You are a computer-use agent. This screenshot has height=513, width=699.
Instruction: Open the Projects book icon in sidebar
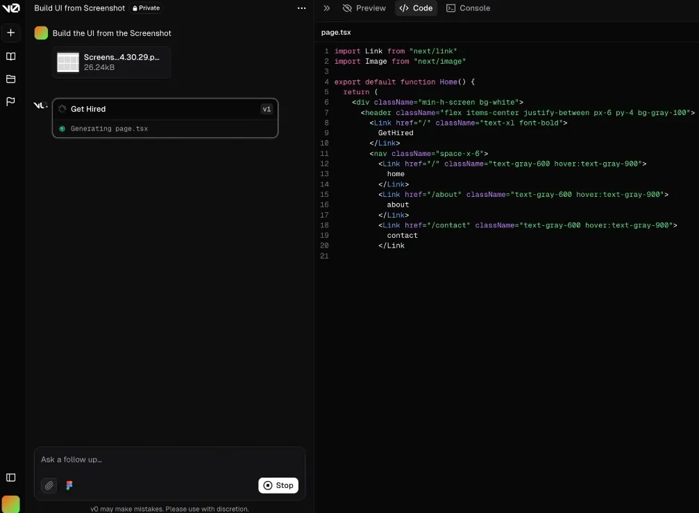(10, 56)
